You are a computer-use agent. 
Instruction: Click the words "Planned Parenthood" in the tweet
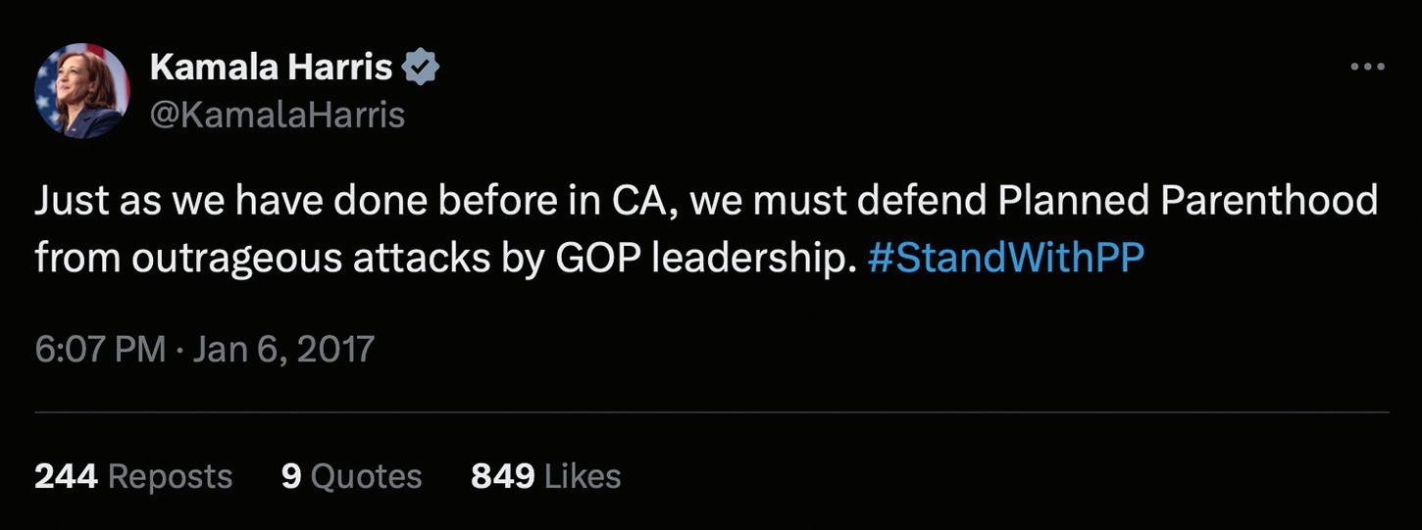[1187, 200]
